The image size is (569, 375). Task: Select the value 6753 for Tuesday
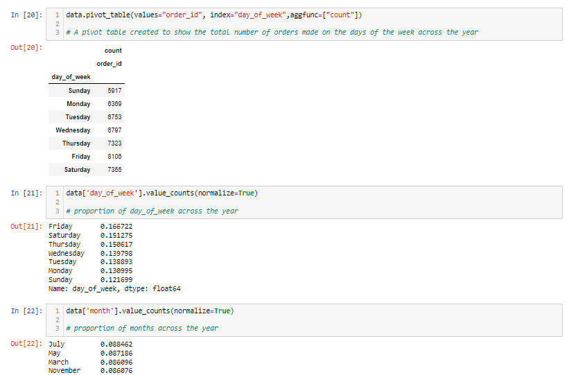(x=114, y=117)
